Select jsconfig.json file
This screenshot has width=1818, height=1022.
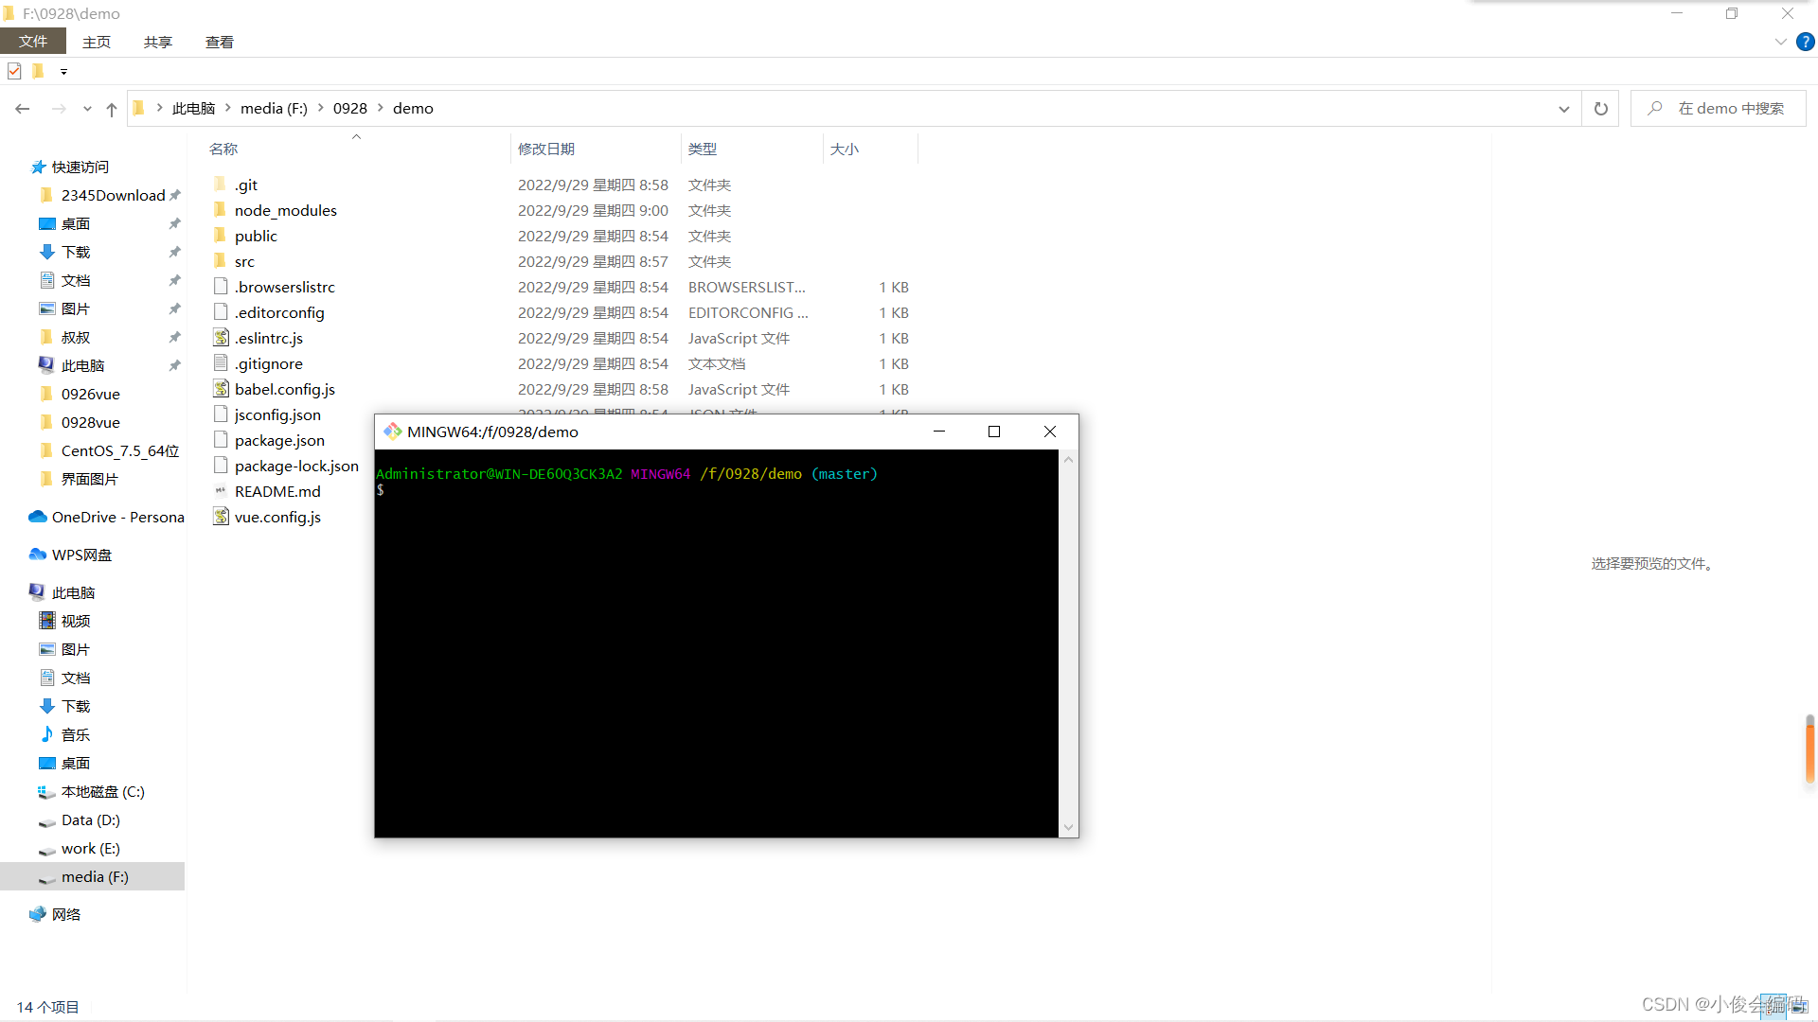(x=277, y=414)
